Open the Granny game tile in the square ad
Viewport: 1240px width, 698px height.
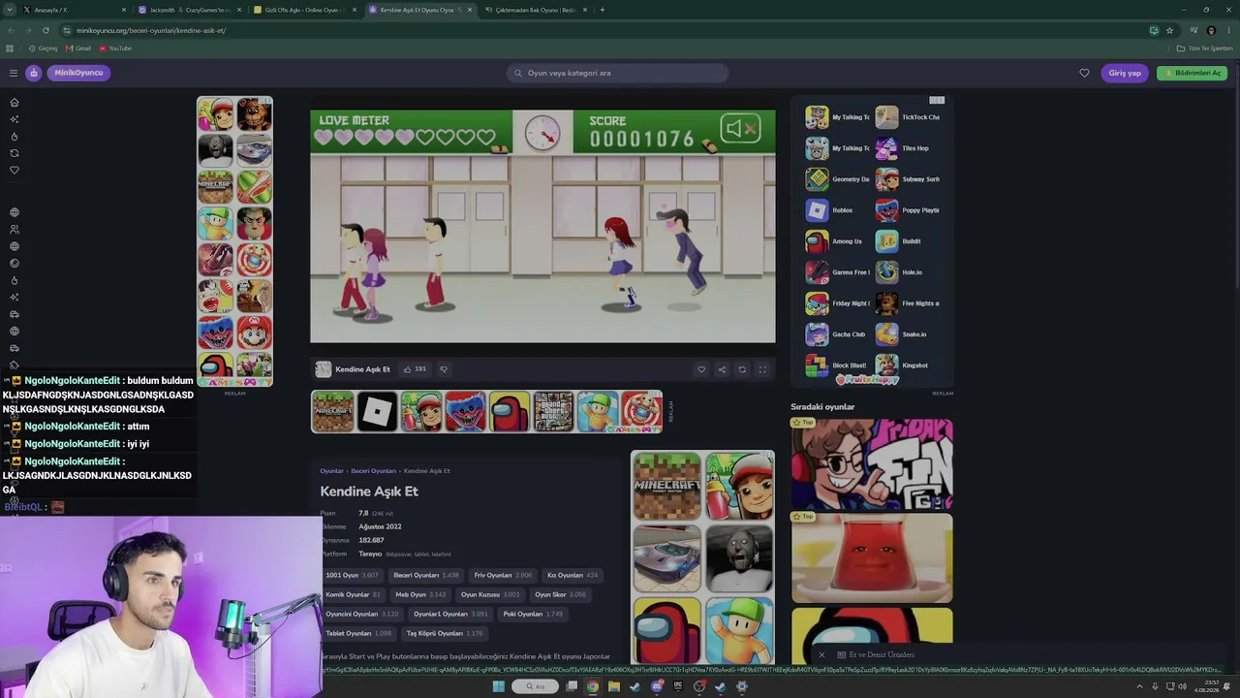(x=739, y=558)
